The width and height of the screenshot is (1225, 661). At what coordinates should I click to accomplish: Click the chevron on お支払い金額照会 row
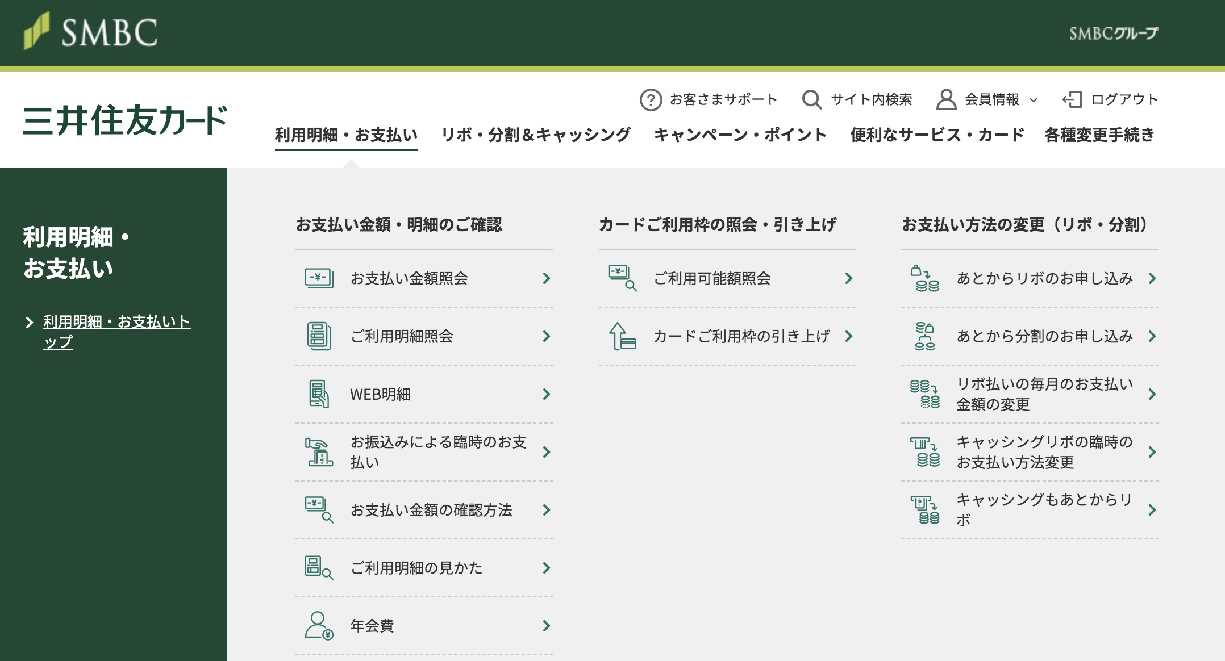pyautogui.click(x=547, y=278)
